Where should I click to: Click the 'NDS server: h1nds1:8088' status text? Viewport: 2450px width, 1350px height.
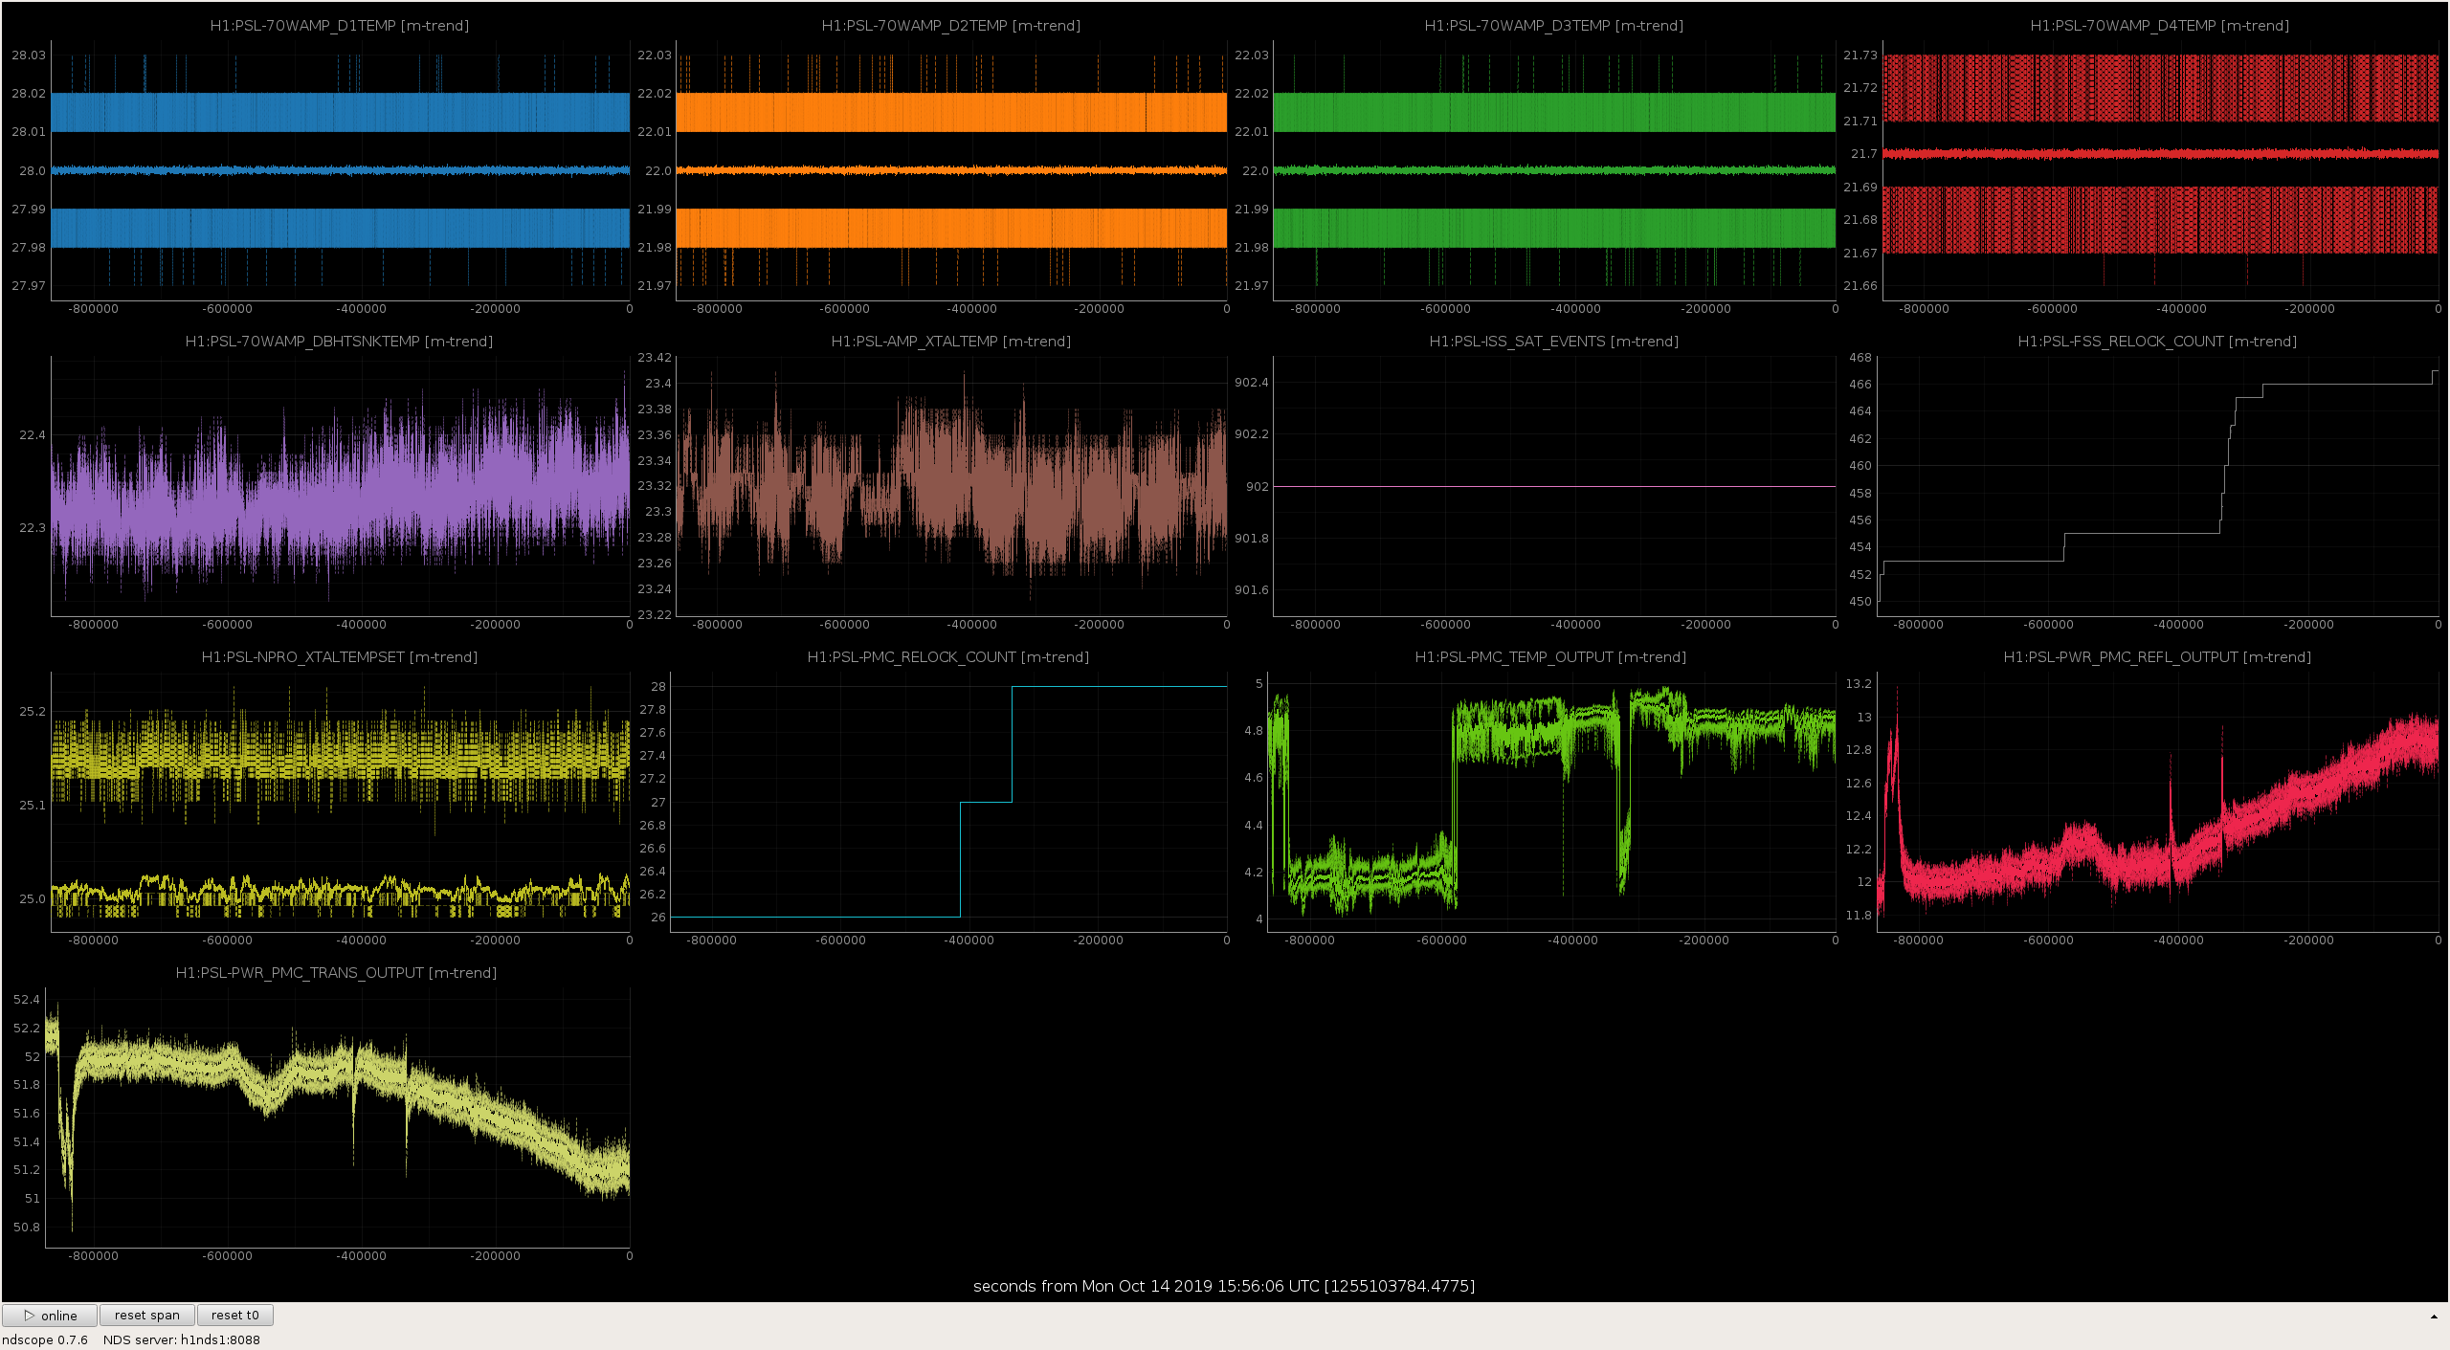(x=182, y=1339)
